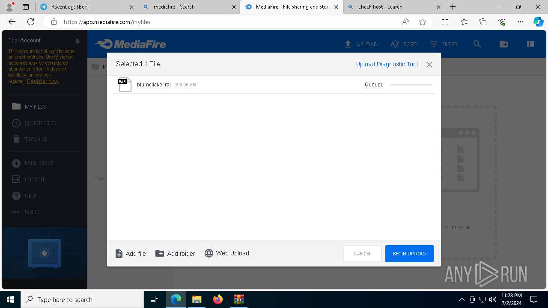548x308 pixels.
Task: Show hidden system tray icons
Action: click(462, 299)
